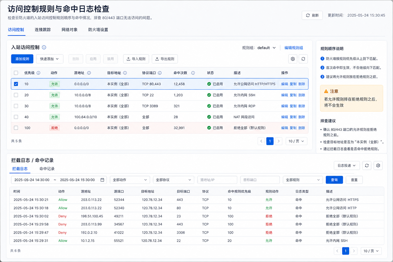Click the log start time 2025-05-24 14:30:00
Screen dimensions: 393x262
pos(32,180)
